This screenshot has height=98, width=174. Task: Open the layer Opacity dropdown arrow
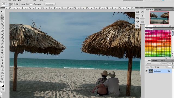[x=172, y=63]
